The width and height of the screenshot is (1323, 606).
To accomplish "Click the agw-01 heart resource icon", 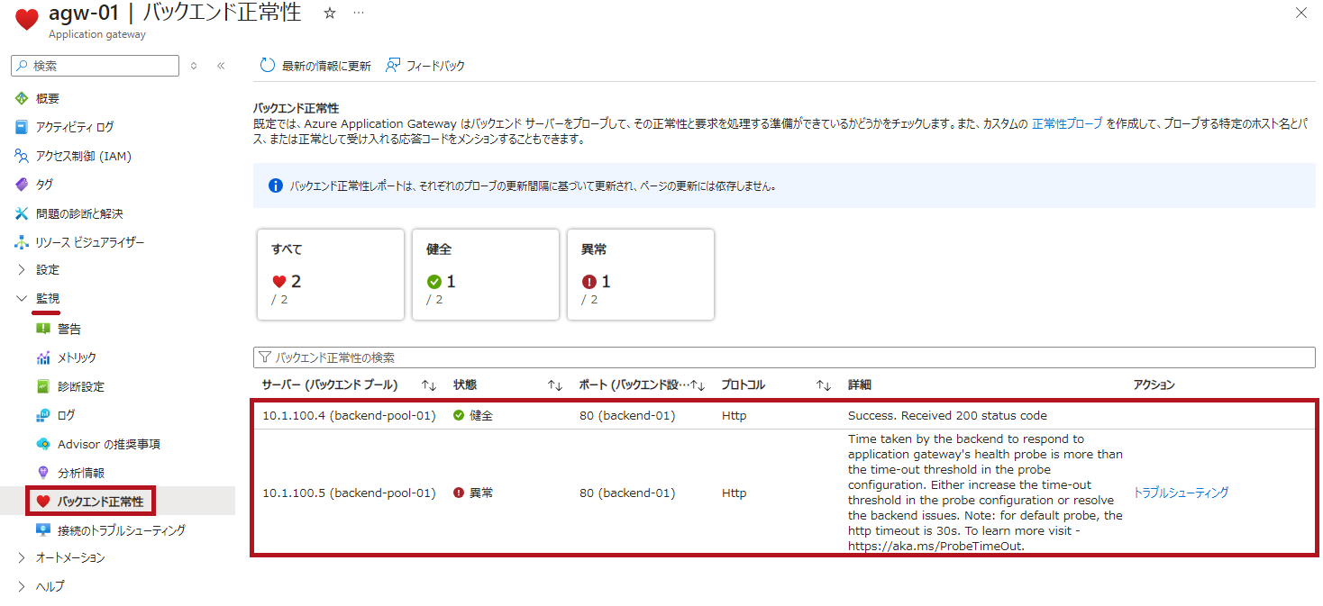I will click(x=27, y=20).
